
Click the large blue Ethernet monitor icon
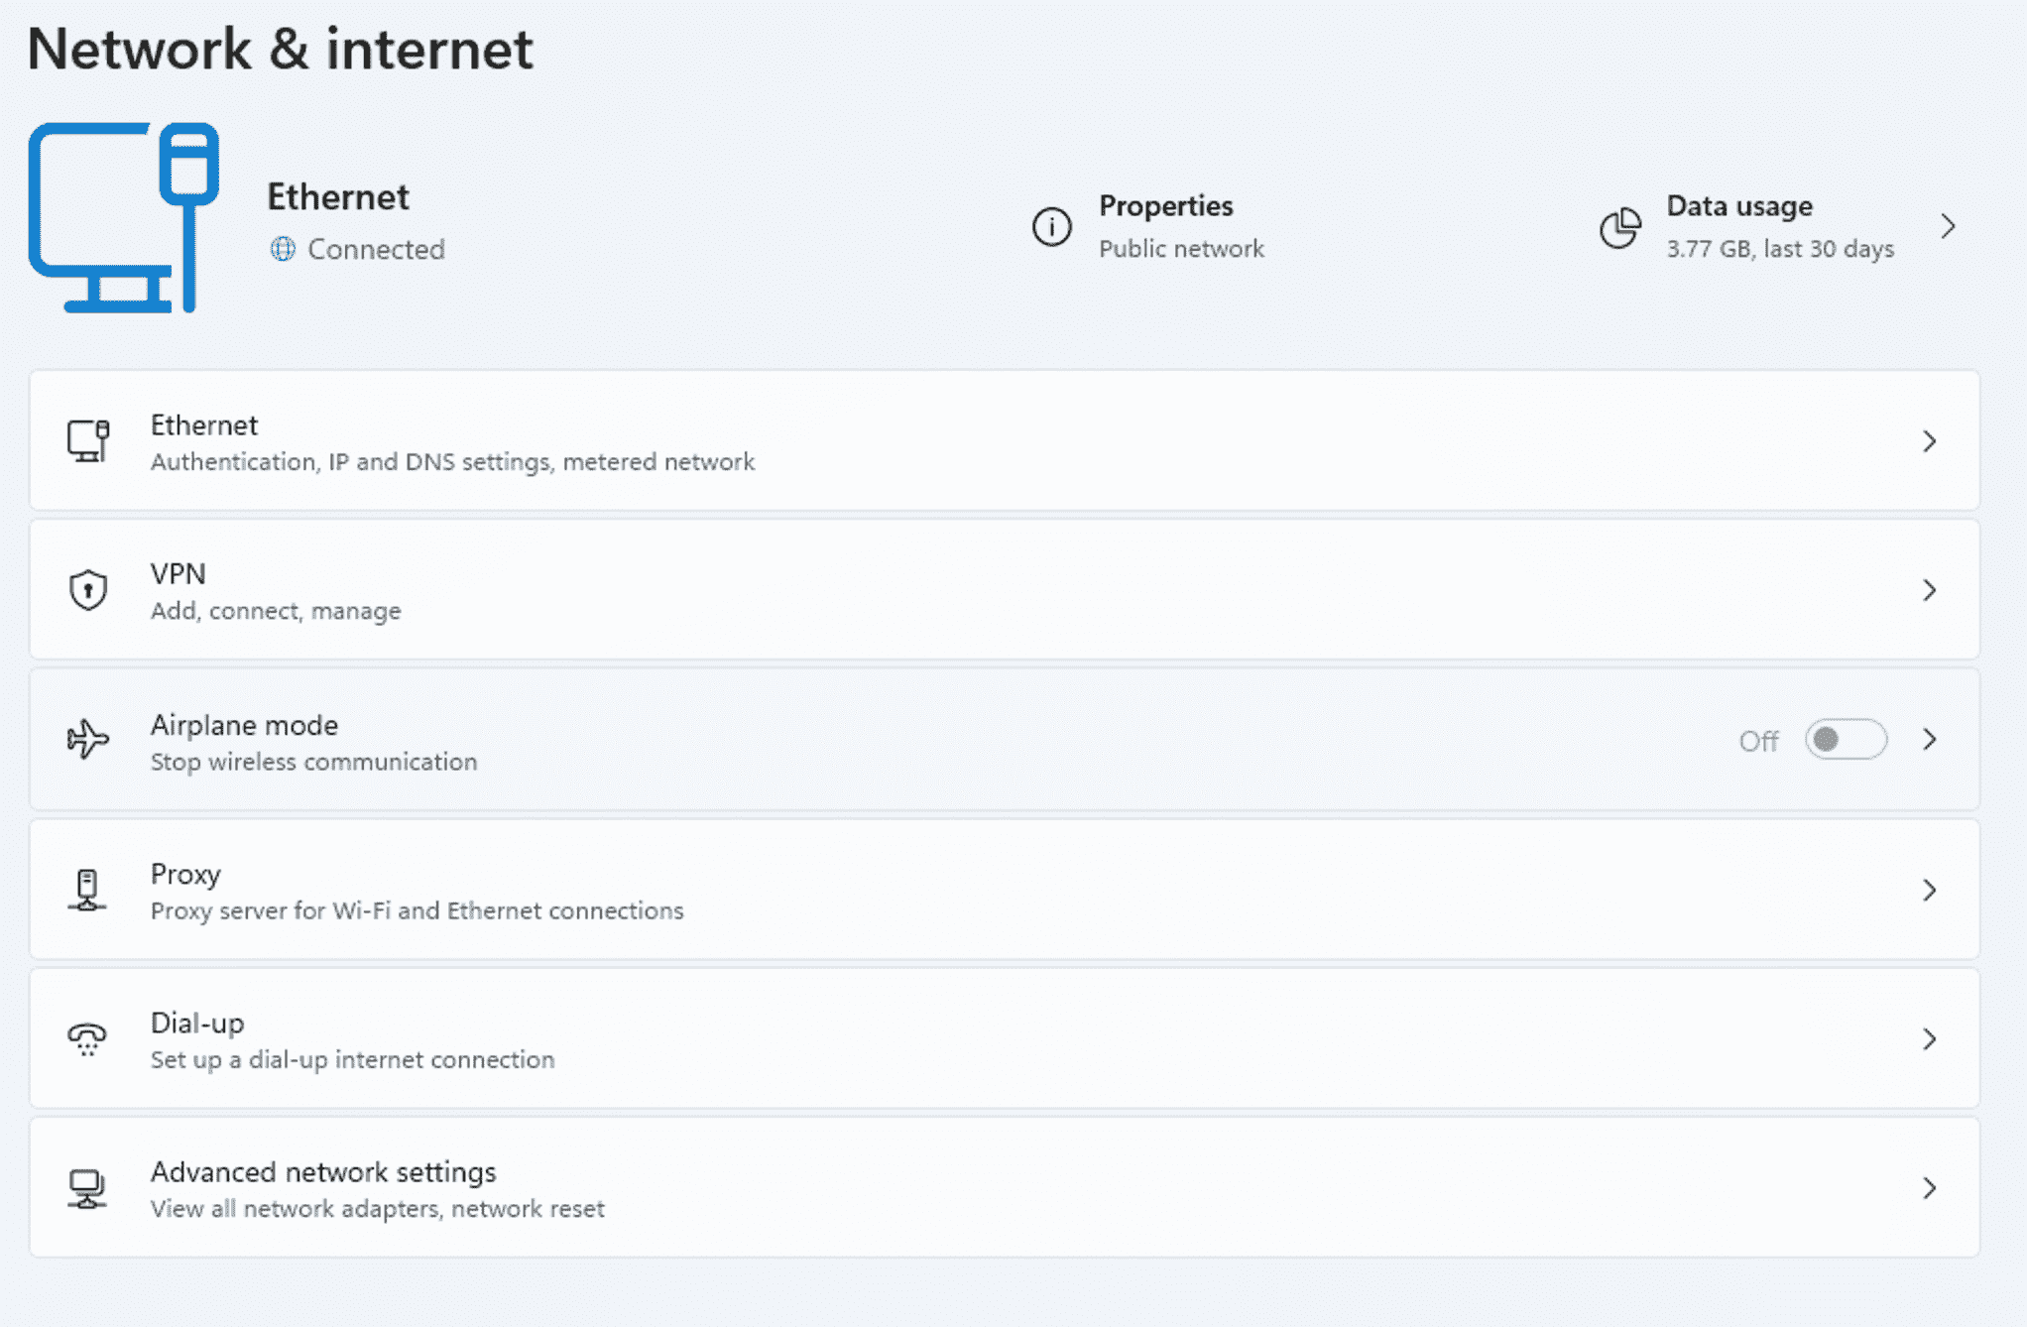point(124,217)
